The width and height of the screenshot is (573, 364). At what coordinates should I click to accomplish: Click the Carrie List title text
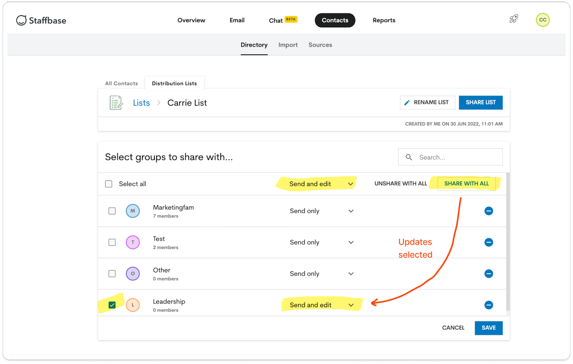click(187, 103)
